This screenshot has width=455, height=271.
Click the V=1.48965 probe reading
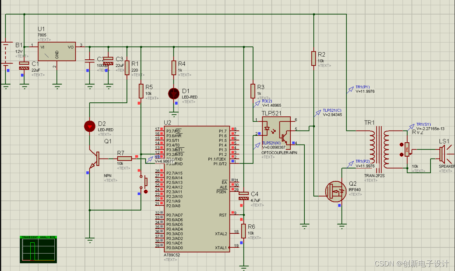click(272, 105)
